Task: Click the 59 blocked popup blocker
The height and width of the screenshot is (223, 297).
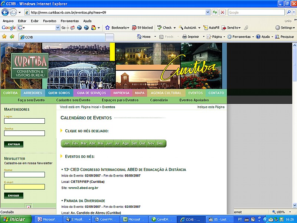Action: [143, 28]
